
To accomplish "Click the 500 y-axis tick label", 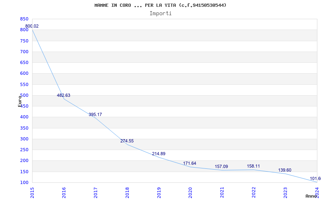I will pyautogui.click(x=24, y=95).
